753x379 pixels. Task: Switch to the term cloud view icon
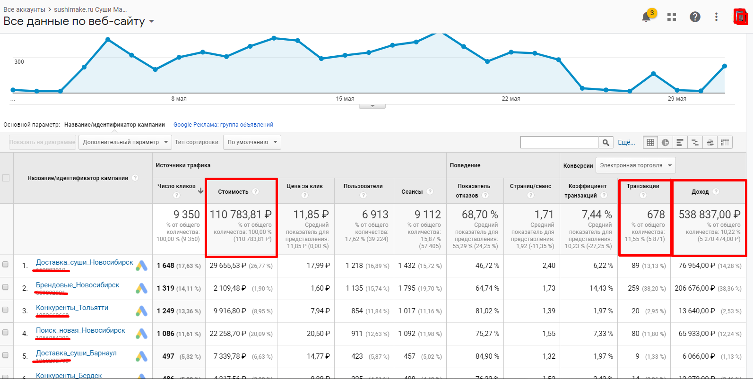tap(710, 142)
